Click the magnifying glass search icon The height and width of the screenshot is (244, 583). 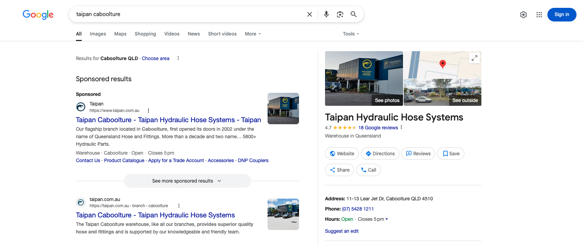coord(354,14)
